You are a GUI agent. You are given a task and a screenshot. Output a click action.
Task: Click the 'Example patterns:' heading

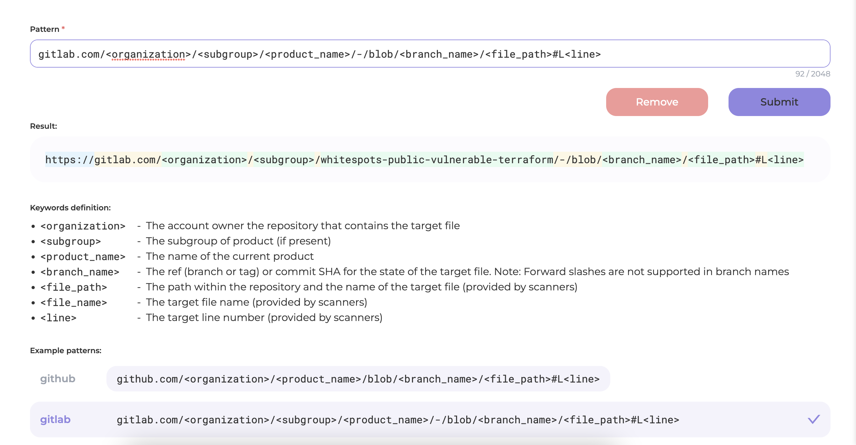pyautogui.click(x=66, y=351)
